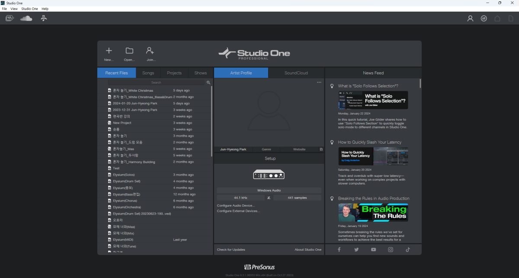
Task: Select the Recent Files tab
Action: tap(116, 73)
